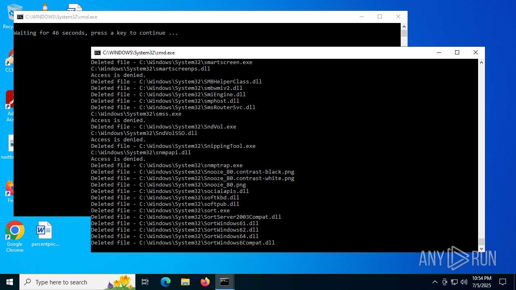
Task: Click the SortWindows62.dll deleted line
Action: pyautogui.click(x=175, y=230)
